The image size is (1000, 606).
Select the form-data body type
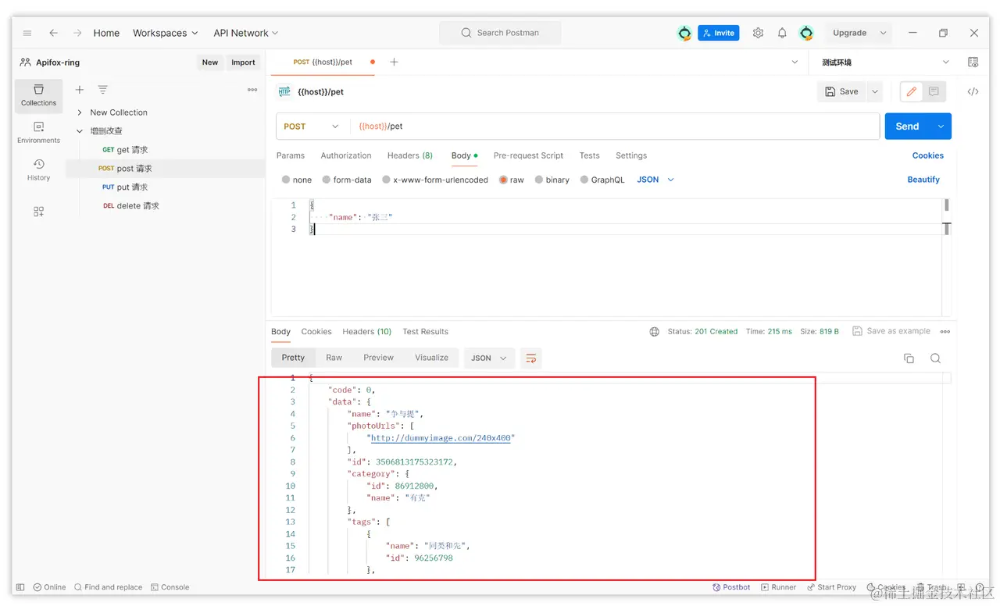click(347, 180)
